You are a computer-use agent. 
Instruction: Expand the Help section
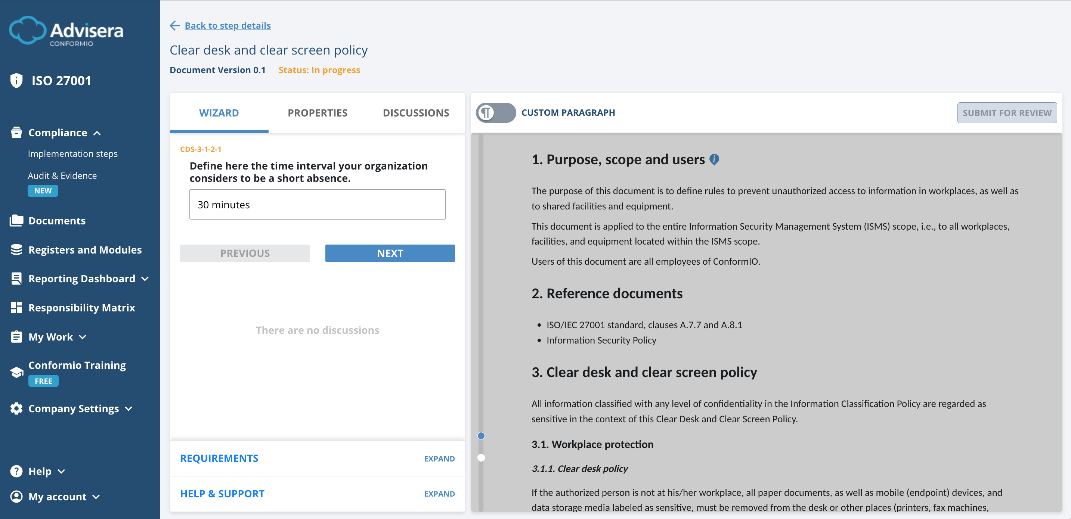[62, 471]
